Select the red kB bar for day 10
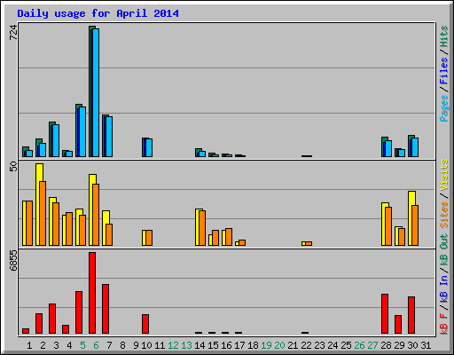Image resolution: width=454 pixels, height=355 pixels. pyautogui.click(x=145, y=324)
